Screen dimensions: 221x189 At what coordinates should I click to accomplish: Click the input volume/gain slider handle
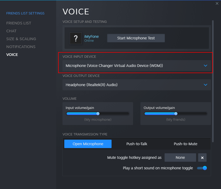pyautogui.click(x=98, y=114)
